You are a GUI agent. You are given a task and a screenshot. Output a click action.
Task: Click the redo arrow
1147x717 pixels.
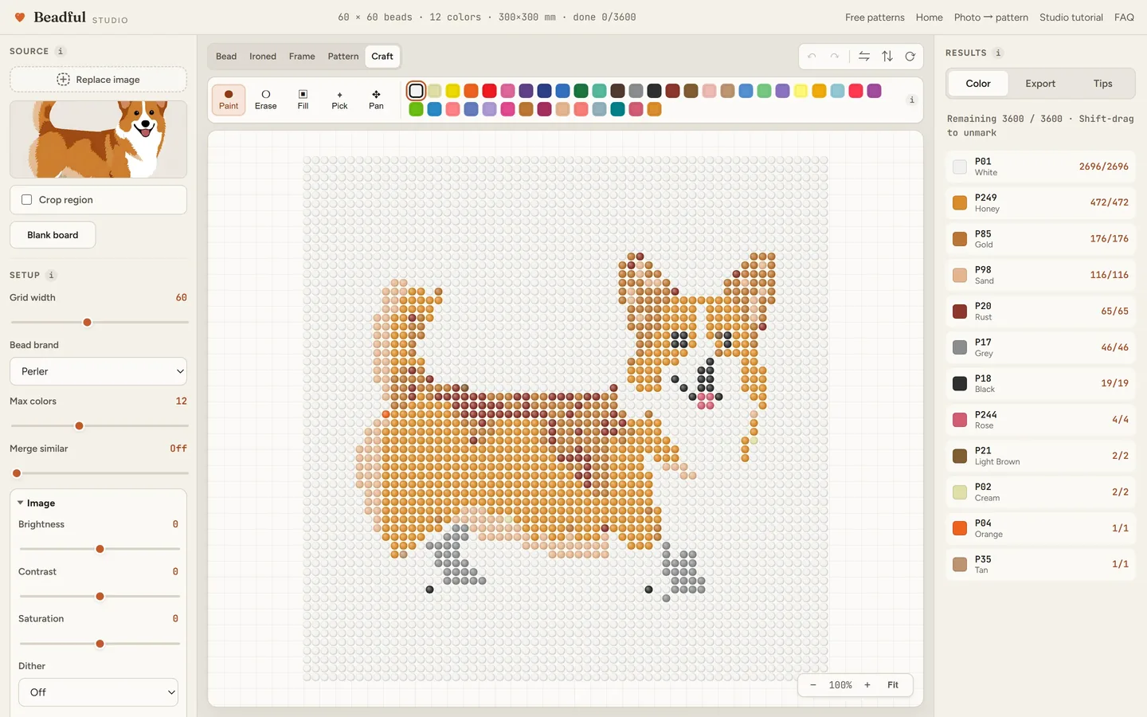pyautogui.click(x=834, y=57)
